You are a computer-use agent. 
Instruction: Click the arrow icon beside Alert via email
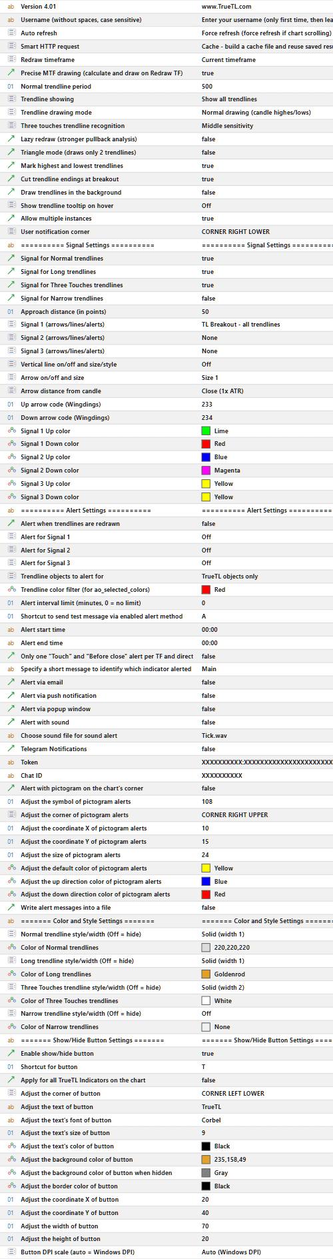pyautogui.click(x=11, y=682)
